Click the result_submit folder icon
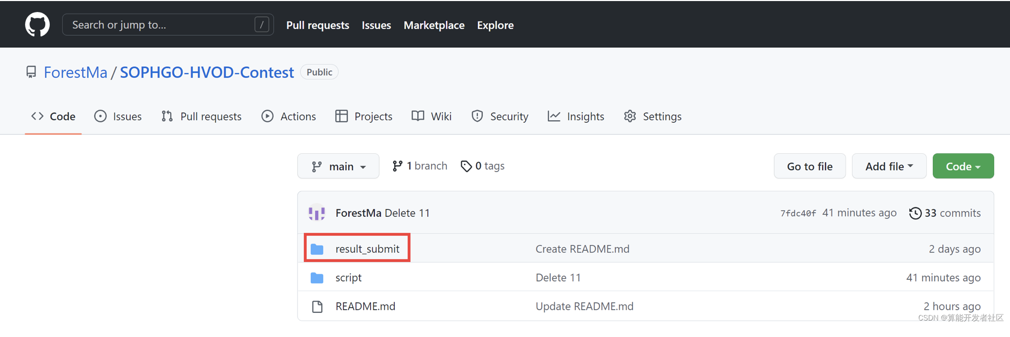Image resolution: width=1010 pixels, height=337 pixels. [x=317, y=249]
